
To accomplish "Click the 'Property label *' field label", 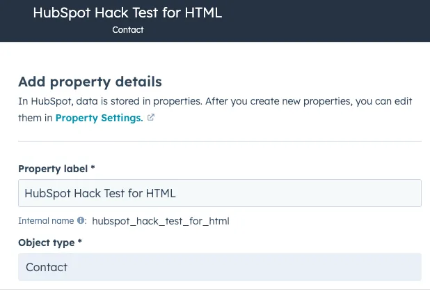I will [56, 169].
